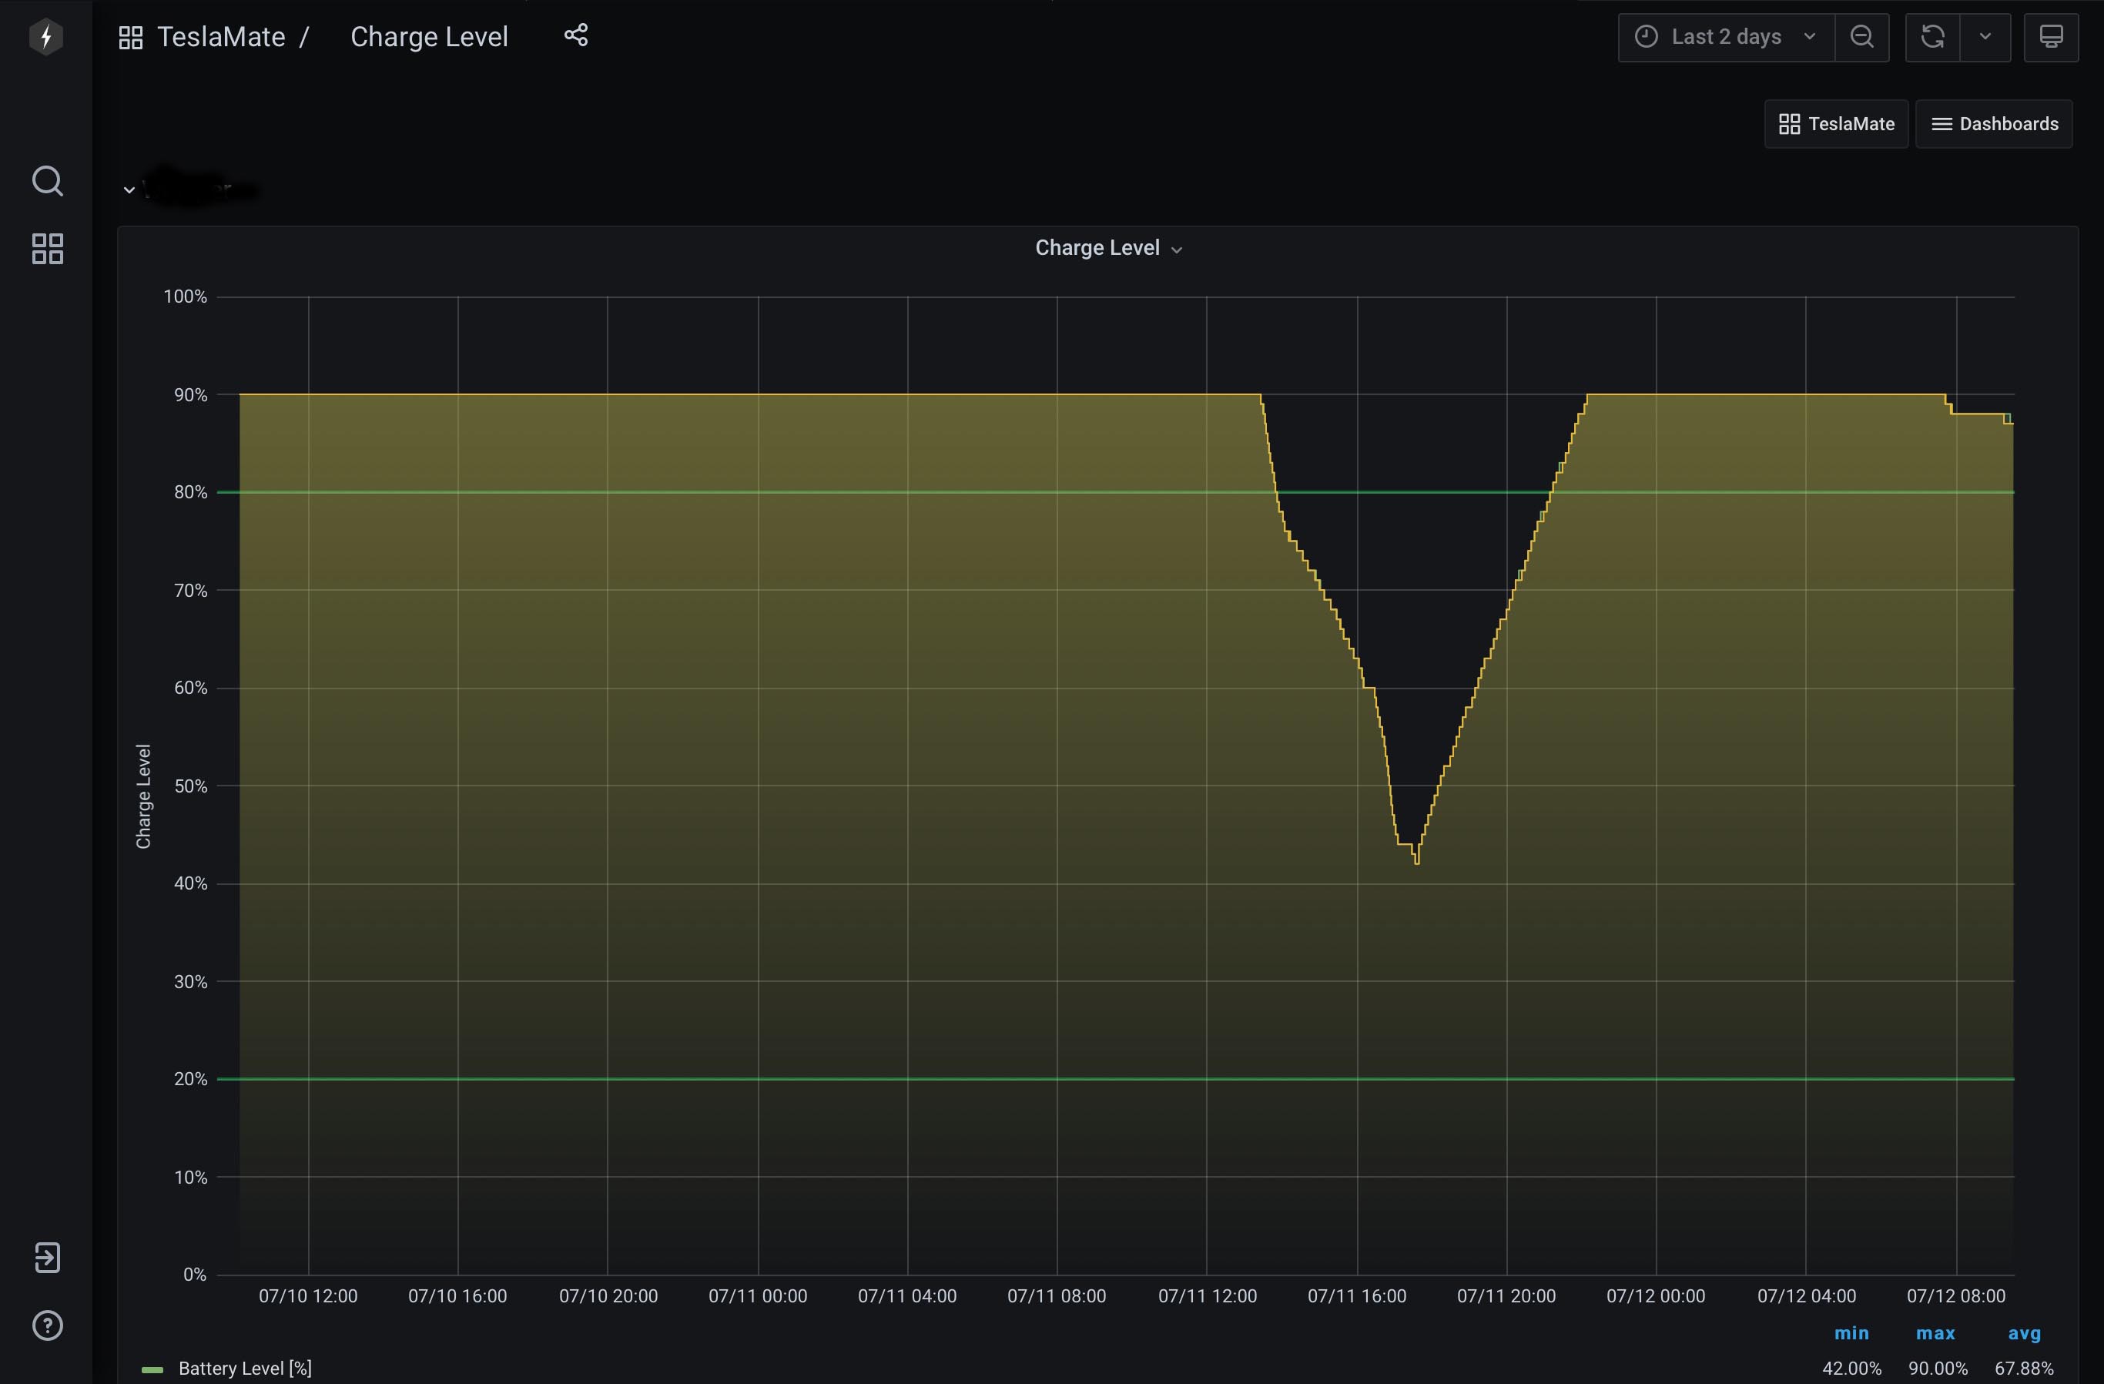Sort legend by avg column
Viewport: 2104px width, 1384px height.
(2024, 1332)
